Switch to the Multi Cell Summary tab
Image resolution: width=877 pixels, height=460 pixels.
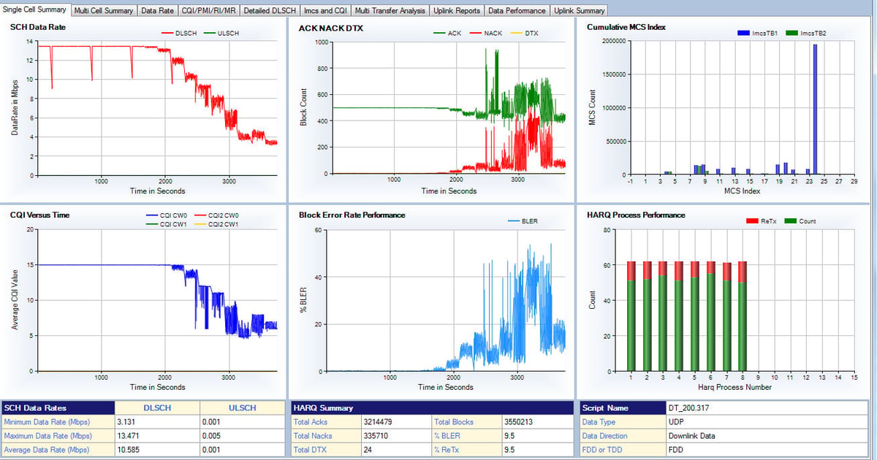click(104, 10)
